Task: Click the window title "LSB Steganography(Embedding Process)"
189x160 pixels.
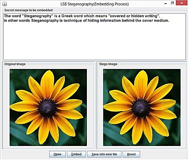Action: click(x=94, y=4)
